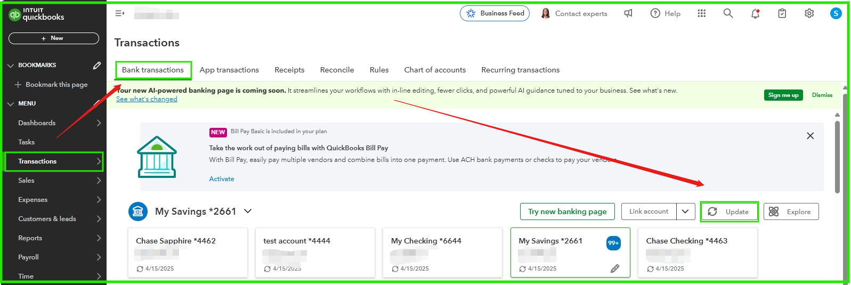This screenshot has width=851, height=285.
Task: Collapse the left navigation menu icon
Action: click(x=119, y=13)
